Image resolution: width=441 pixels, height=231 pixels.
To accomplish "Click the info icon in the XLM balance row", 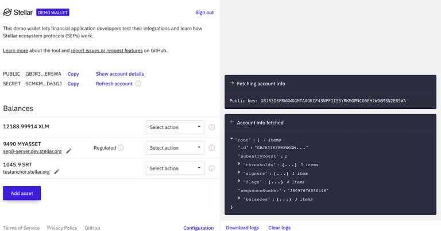I will [211, 127].
